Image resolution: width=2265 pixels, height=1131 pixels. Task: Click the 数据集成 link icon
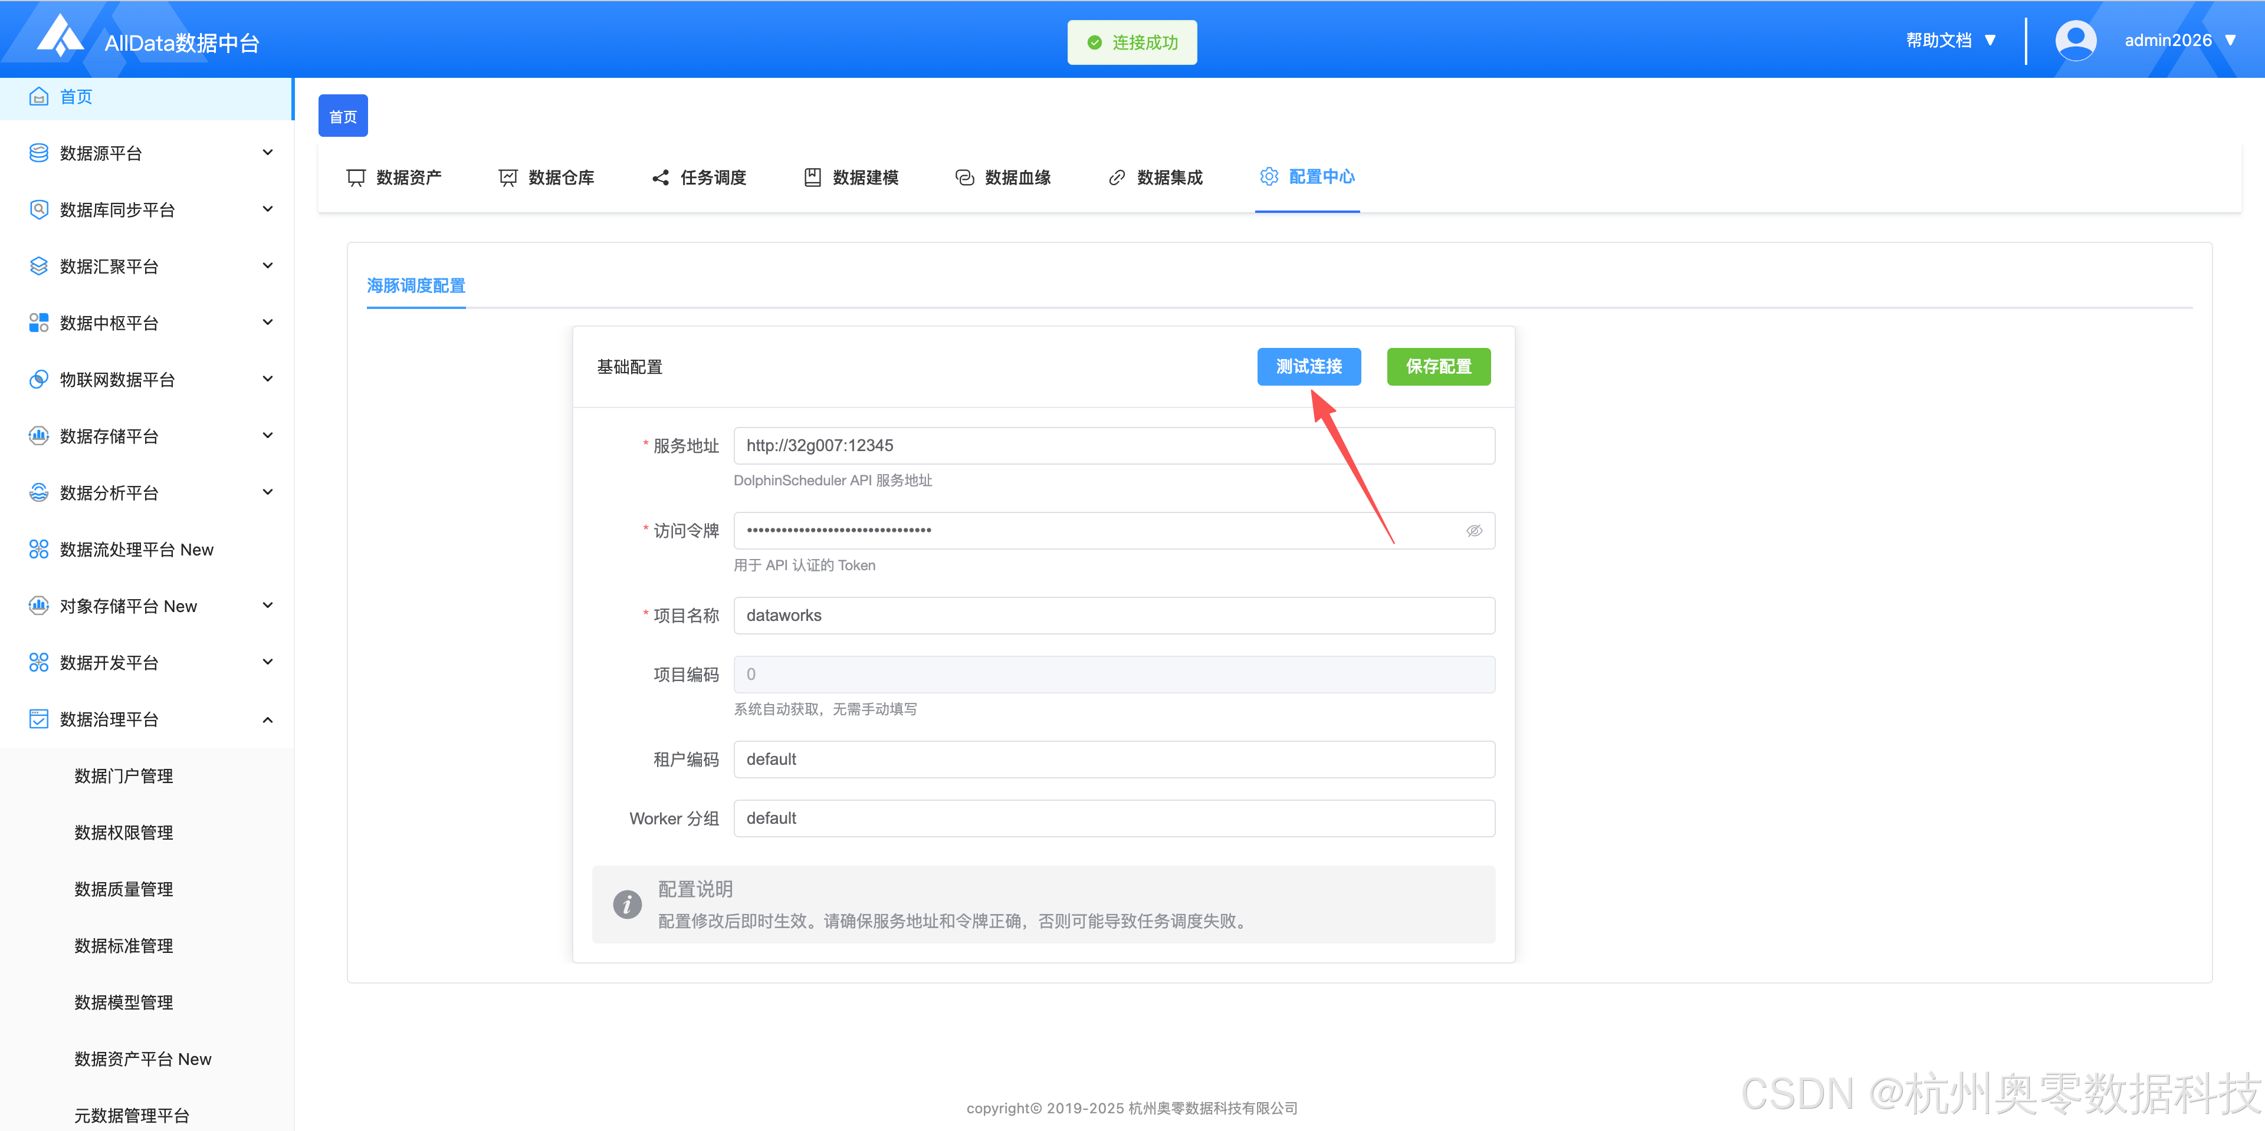click(1117, 177)
